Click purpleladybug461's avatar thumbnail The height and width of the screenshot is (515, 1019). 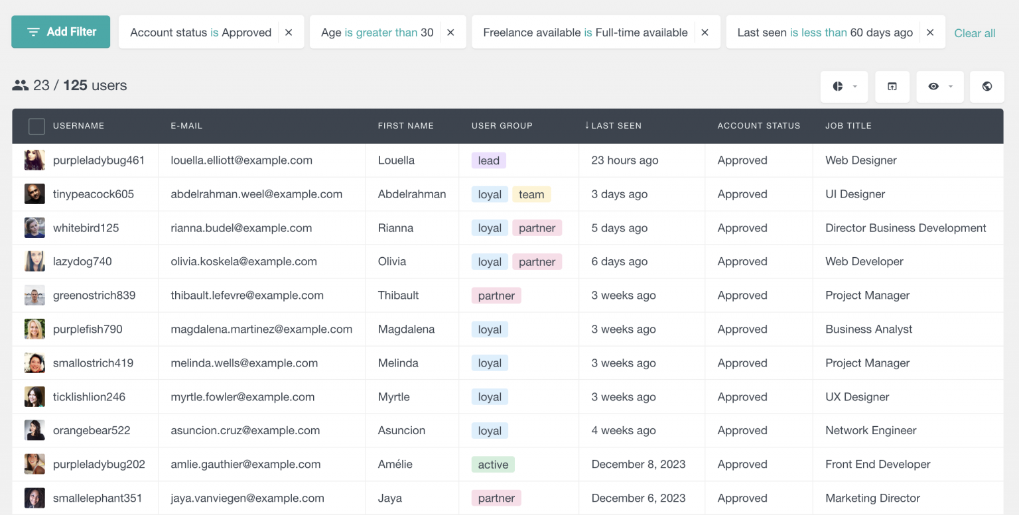[x=34, y=160]
